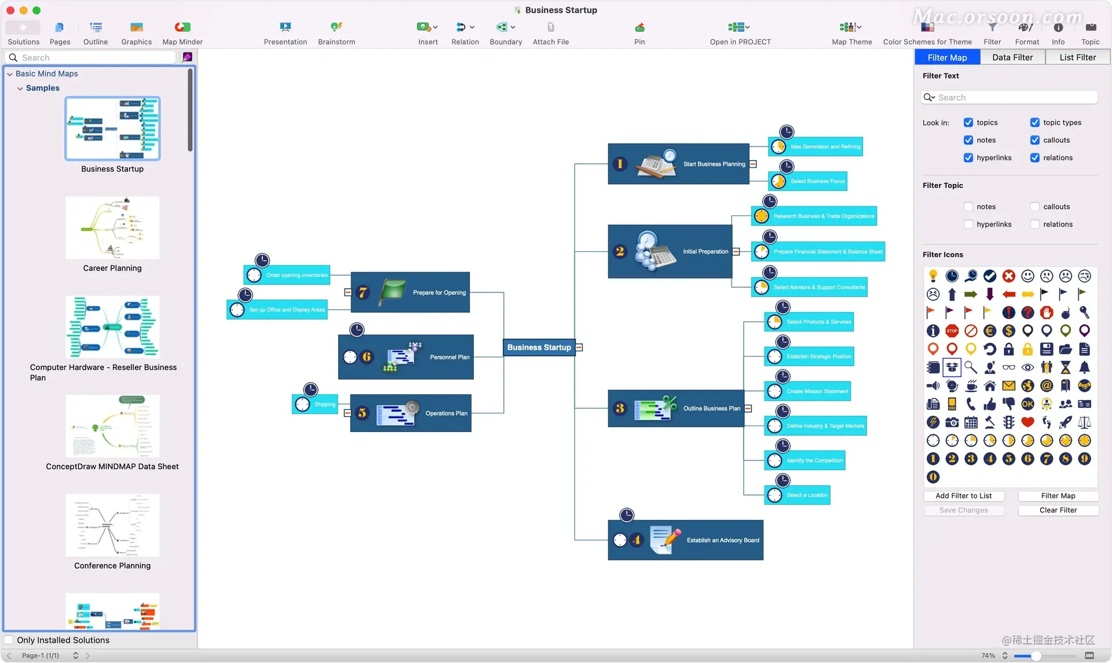This screenshot has height=663, width=1112.
Task: Expand the Samples section in sidebar
Action: click(20, 87)
